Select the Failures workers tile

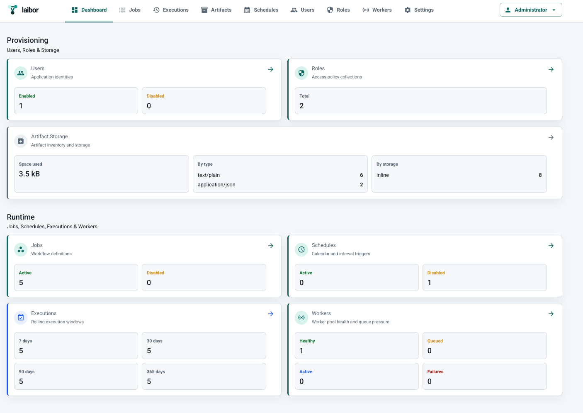point(485,376)
